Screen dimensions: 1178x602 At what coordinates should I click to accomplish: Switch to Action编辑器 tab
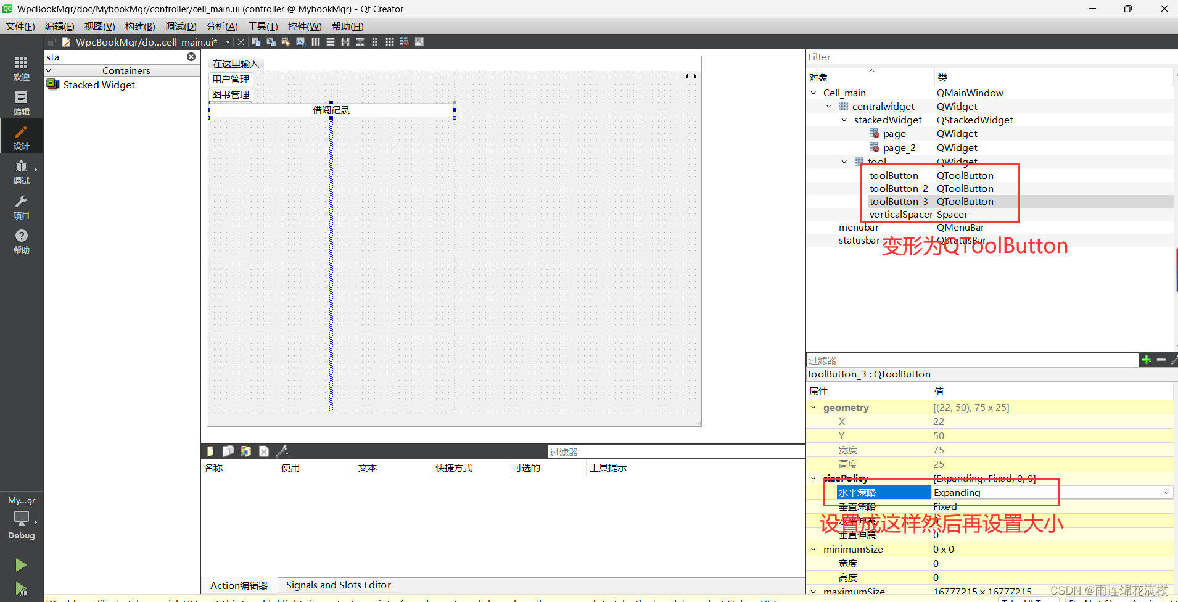(239, 585)
